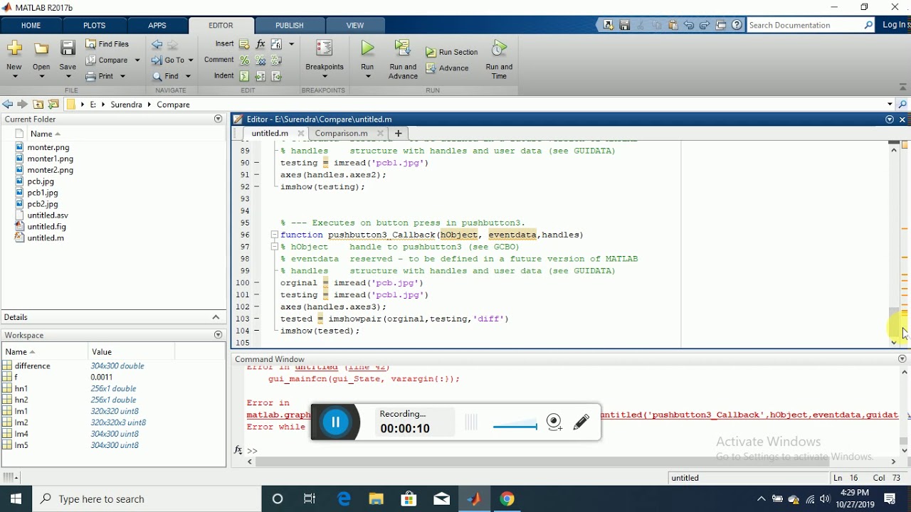
Task: Click the Find Files button
Action: 107,44
